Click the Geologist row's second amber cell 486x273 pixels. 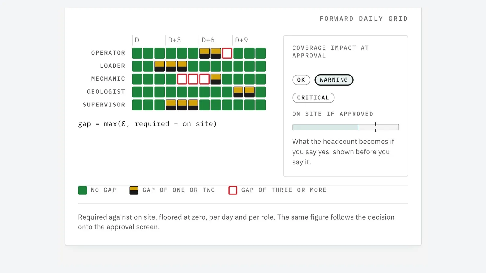click(x=249, y=92)
